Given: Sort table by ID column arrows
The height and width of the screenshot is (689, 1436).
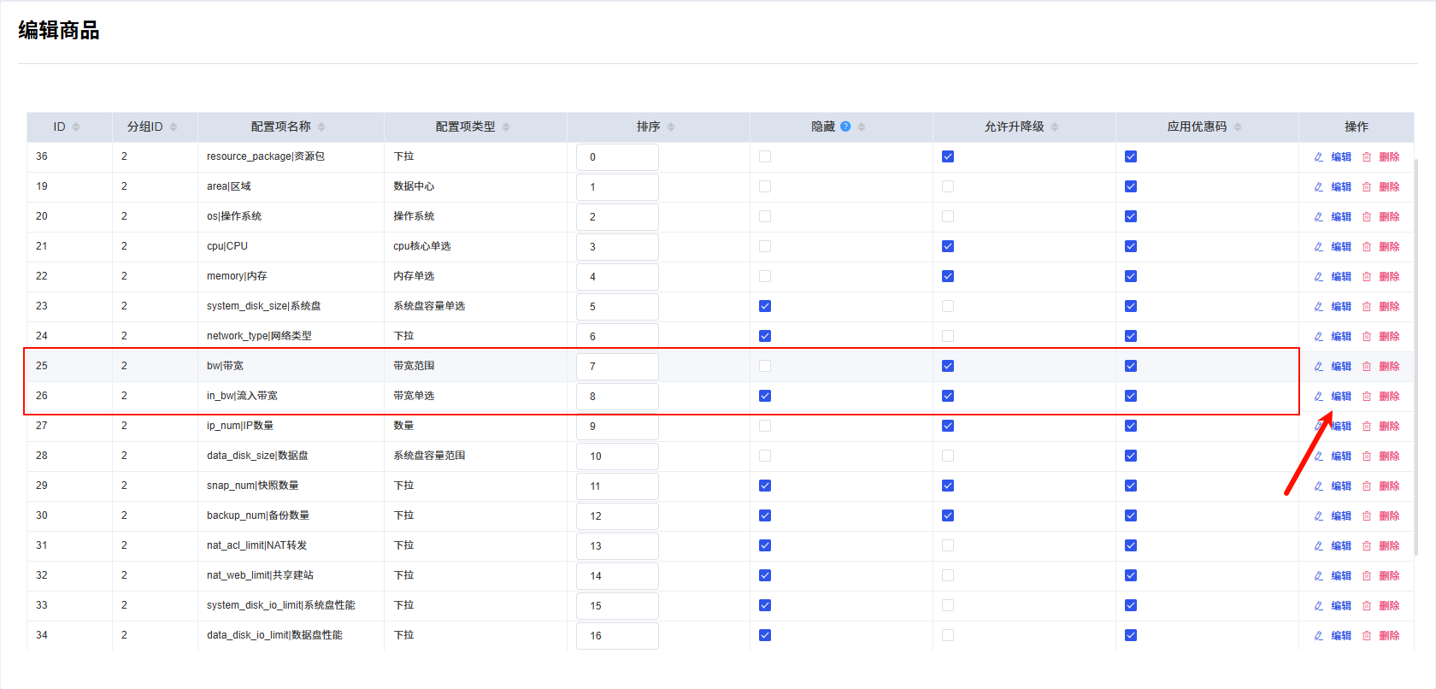Looking at the screenshot, I should click(76, 127).
